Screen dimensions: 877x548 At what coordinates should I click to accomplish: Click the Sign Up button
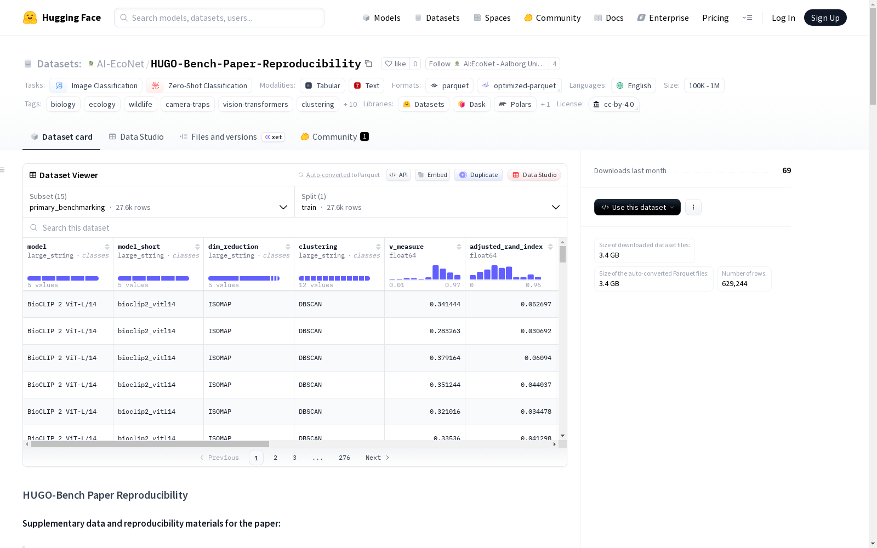(825, 18)
